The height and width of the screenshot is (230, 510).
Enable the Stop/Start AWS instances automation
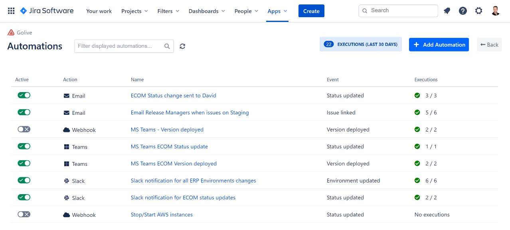pyautogui.click(x=24, y=214)
